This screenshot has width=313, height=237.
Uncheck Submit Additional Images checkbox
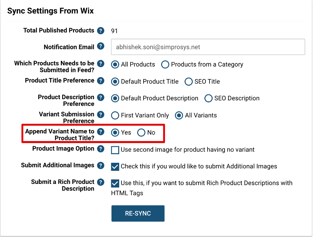point(115,167)
